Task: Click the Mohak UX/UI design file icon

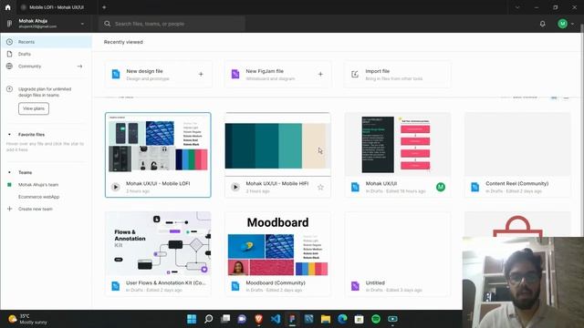Action: [x=355, y=187]
